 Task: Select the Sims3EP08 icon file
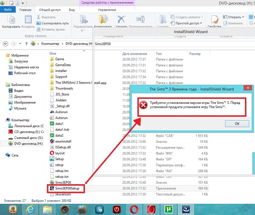(x=61, y=182)
